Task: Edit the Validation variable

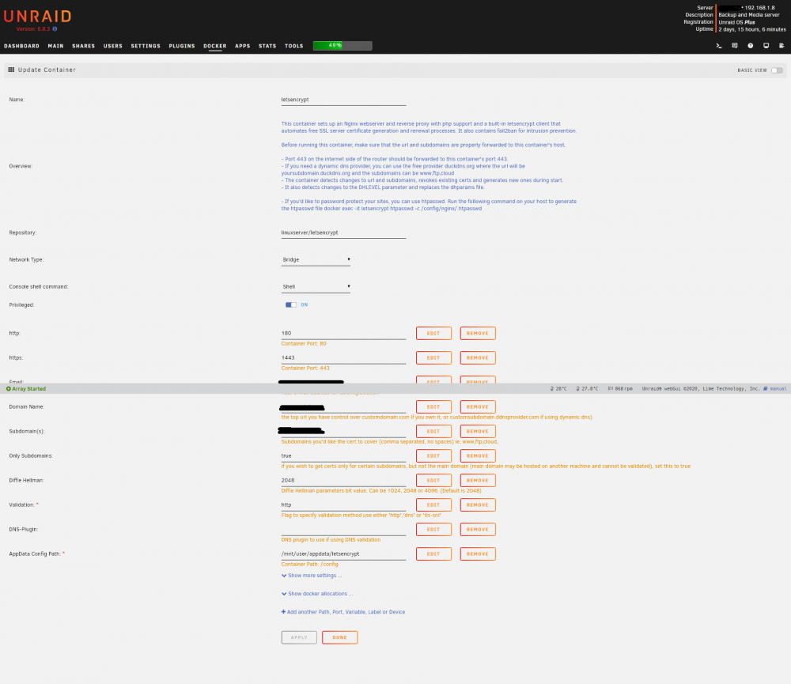Action: point(433,505)
